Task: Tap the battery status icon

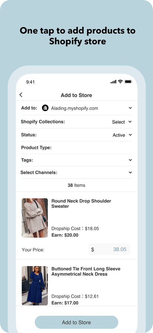Action: point(128,82)
